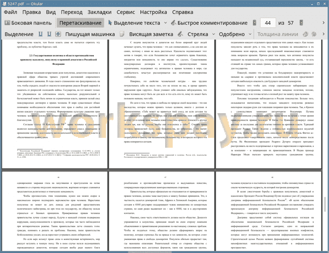
Task: Select the Стрелка arrow tool
Action: (x=198, y=34)
